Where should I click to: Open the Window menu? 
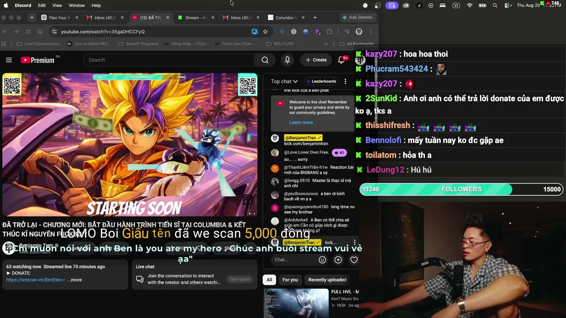(77, 5)
